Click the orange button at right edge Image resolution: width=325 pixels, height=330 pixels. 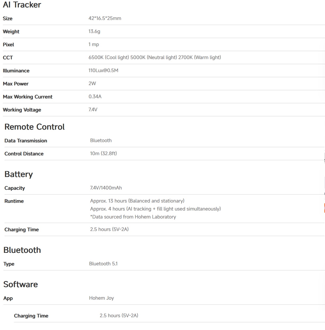click(x=324, y=208)
